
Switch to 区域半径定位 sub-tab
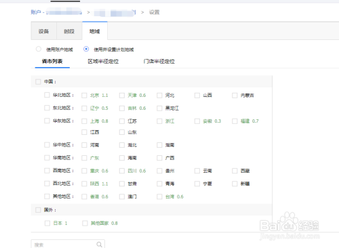pyautogui.click(x=103, y=61)
